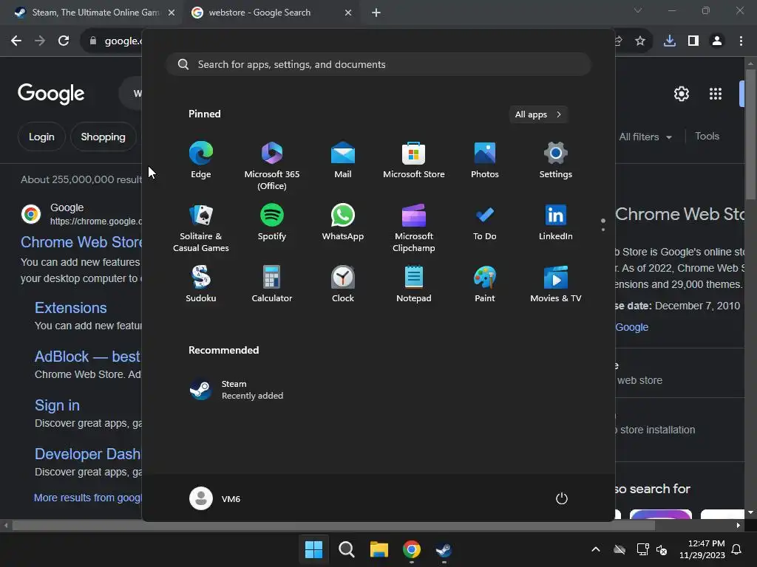
Task: Click the Windows Start button on taskbar
Action: 313,549
